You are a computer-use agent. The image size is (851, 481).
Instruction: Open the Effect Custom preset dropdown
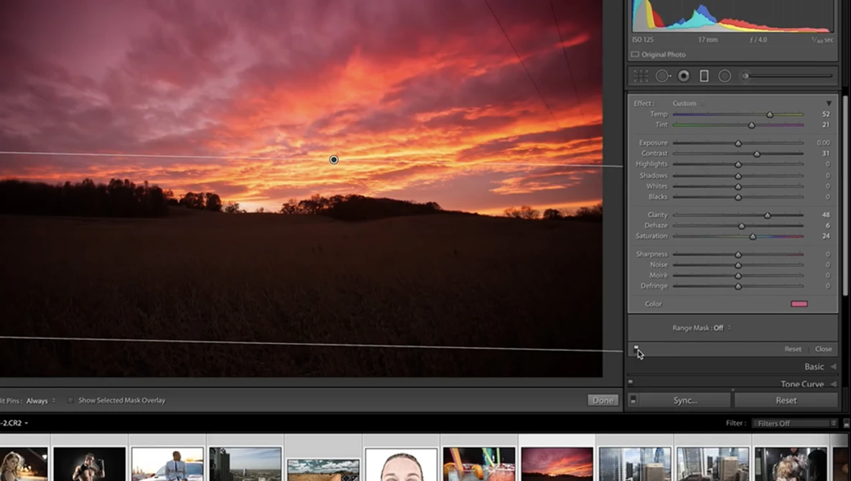[688, 103]
